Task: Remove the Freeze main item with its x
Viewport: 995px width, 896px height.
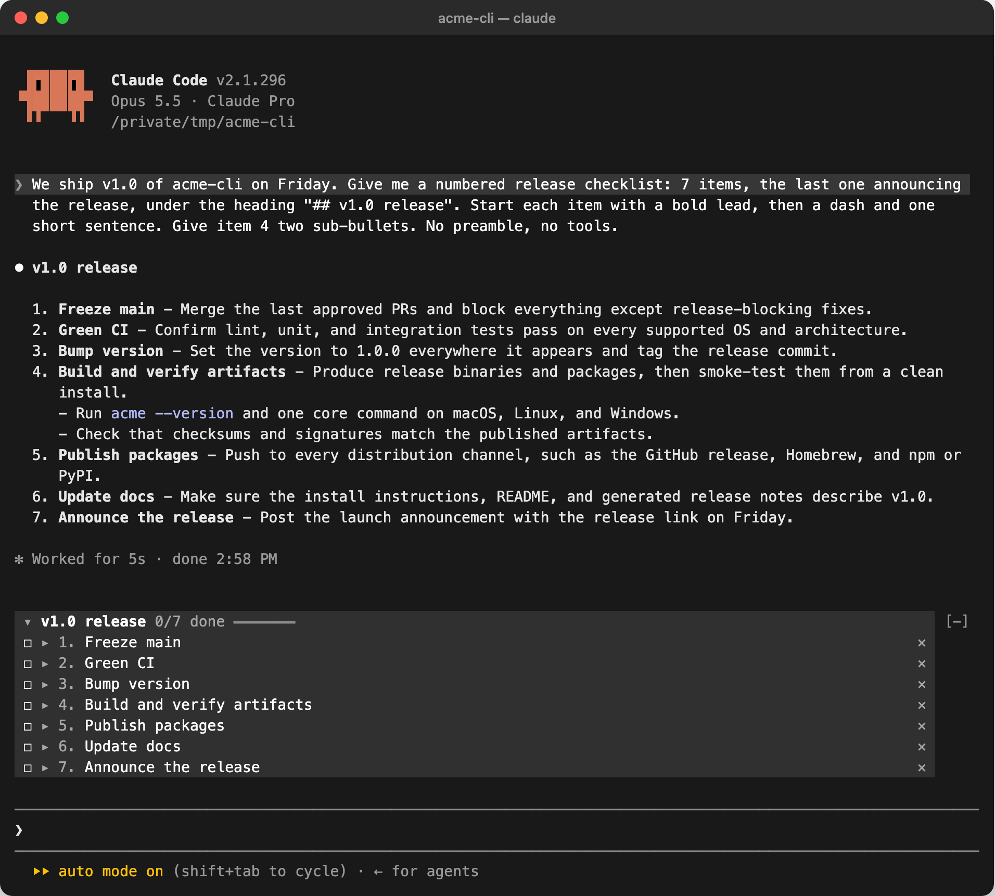Action: [922, 643]
